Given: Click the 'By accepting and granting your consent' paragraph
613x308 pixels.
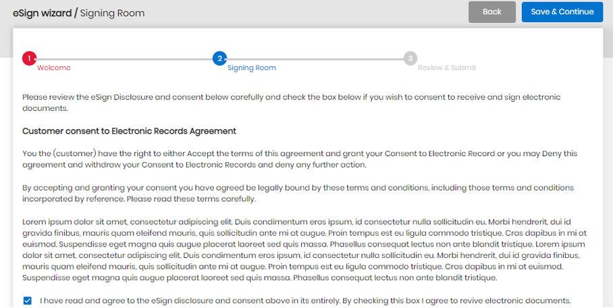Looking at the screenshot, I should tap(298, 193).
